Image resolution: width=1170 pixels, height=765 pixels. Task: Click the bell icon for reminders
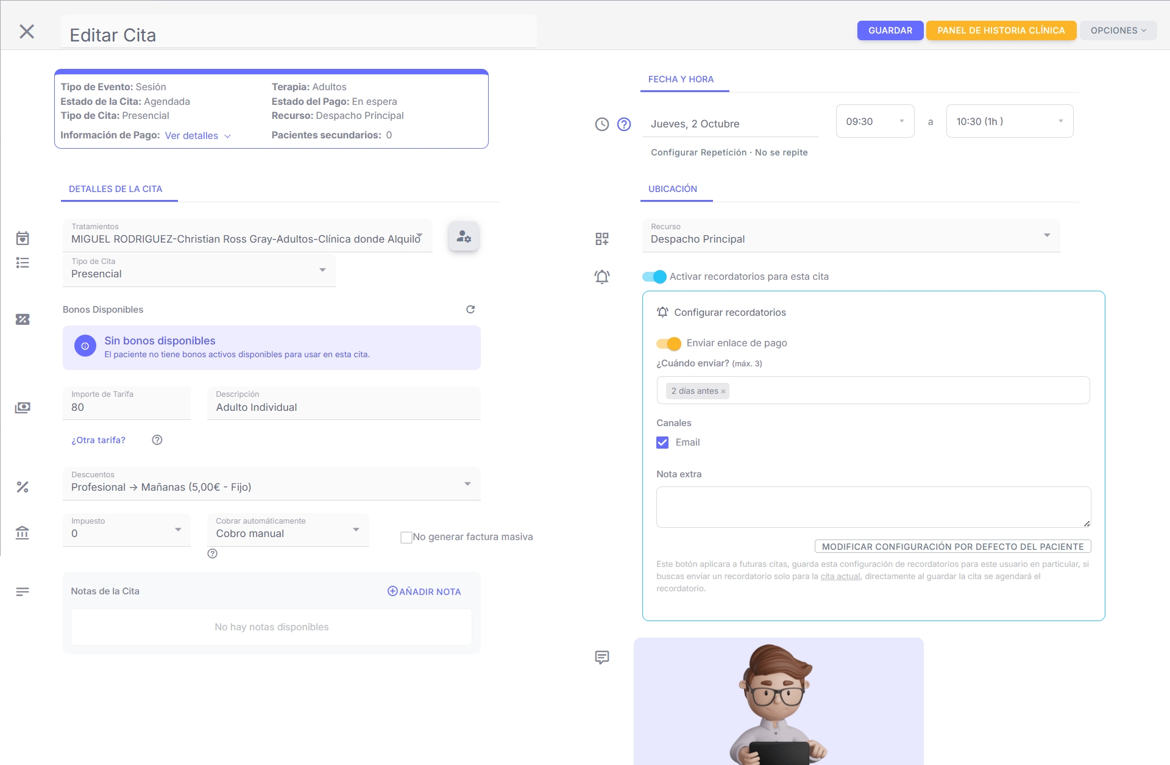pos(602,277)
